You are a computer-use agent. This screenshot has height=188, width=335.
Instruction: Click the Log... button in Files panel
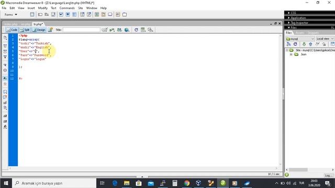click(x=329, y=175)
